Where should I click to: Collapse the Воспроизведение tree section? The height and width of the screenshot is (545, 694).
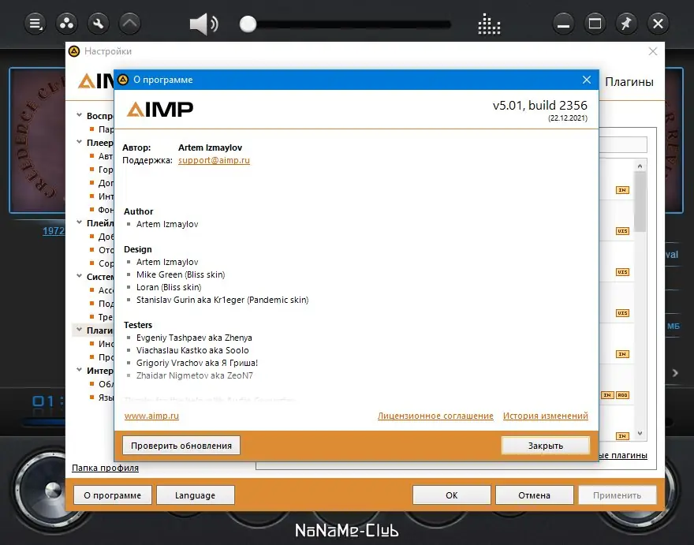coord(79,115)
